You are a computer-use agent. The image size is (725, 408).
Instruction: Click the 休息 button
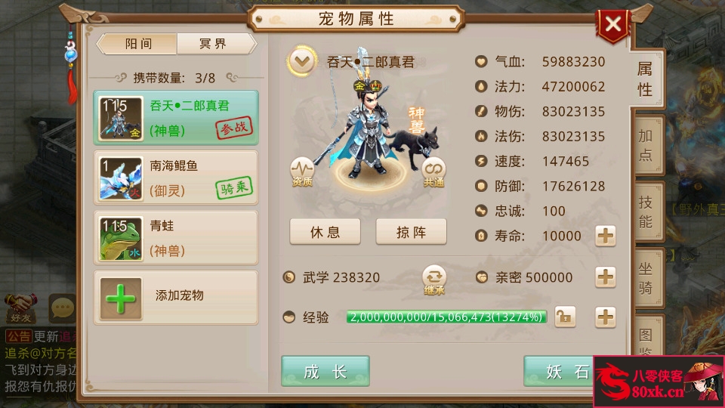point(325,232)
